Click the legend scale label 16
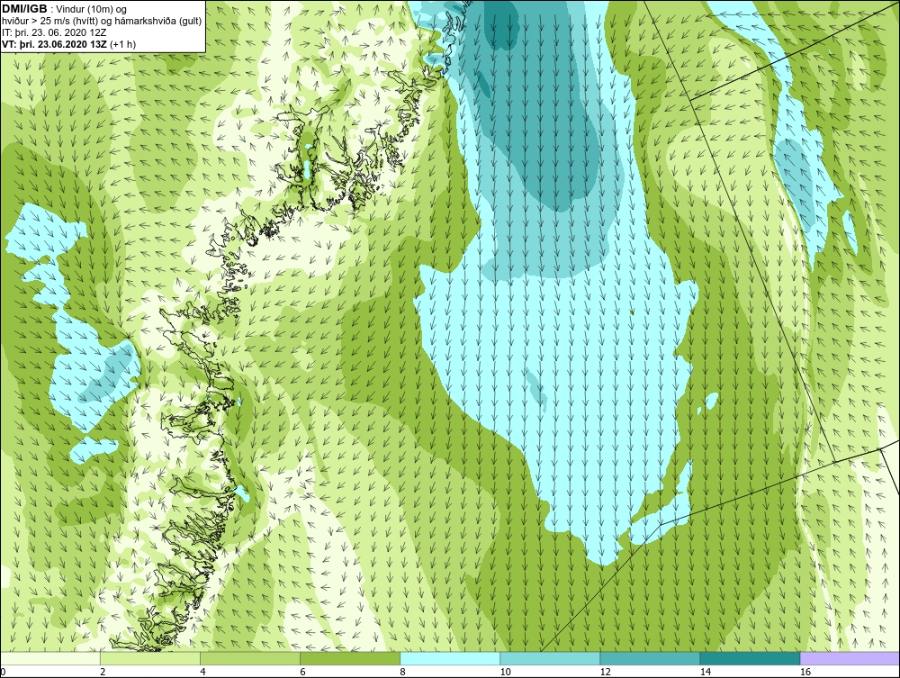Screen dimensions: 900x678 [x=805, y=672]
